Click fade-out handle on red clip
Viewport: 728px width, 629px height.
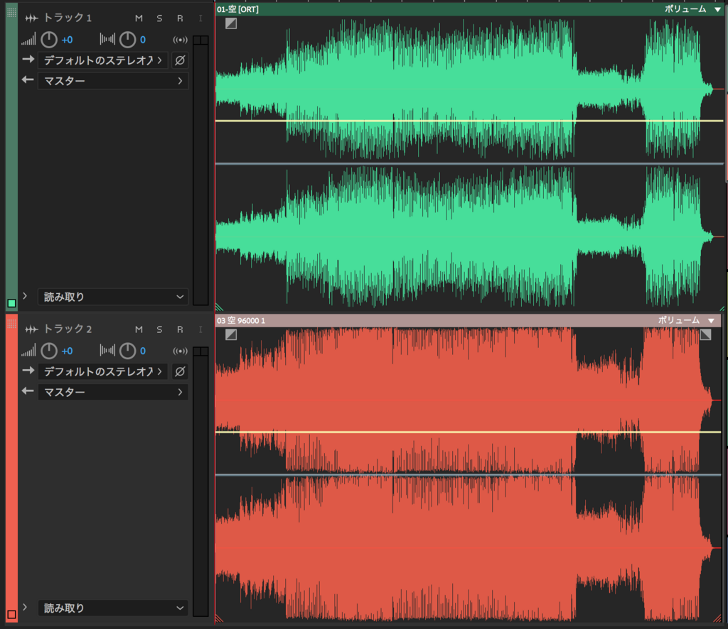[705, 334]
